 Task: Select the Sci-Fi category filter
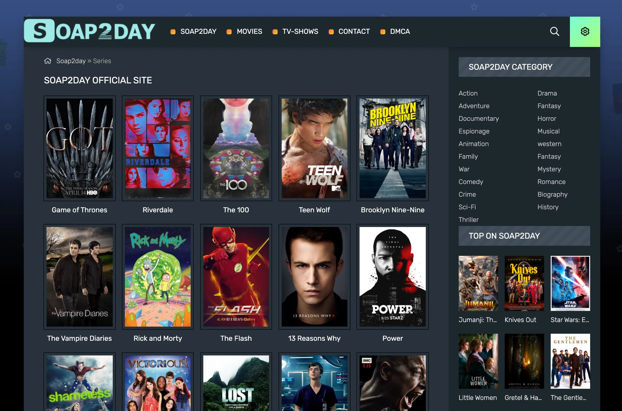click(468, 207)
